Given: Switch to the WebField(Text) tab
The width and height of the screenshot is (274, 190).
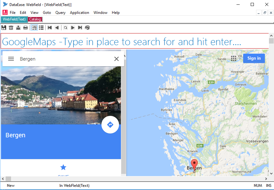Looking at the screenshot, I should click(x=14, y=19).
